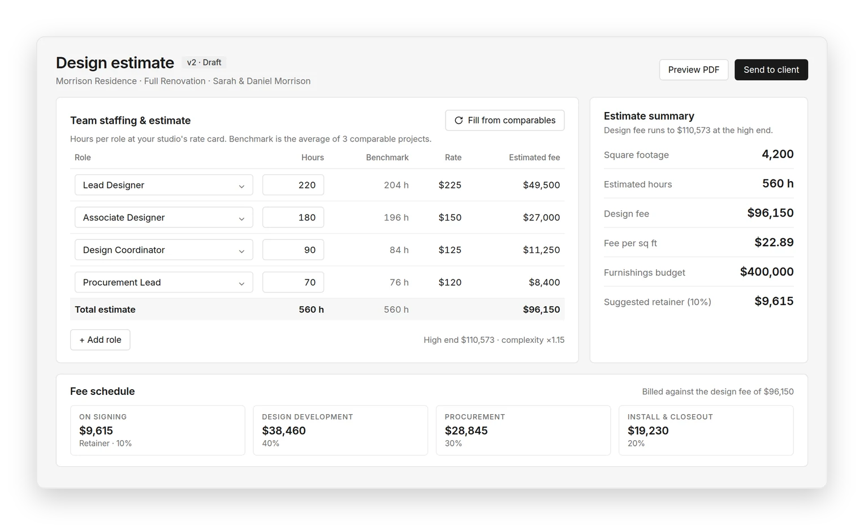Click the Hours column header
This screenshot has height=525, width=864.
[313, 158]
